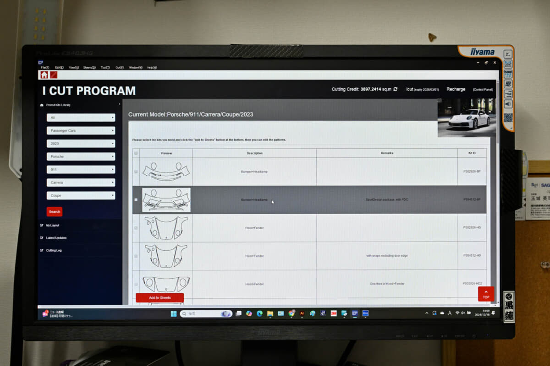Open the Windows Start menu
This screenshot has height=366, width=550.
point(174,313)
